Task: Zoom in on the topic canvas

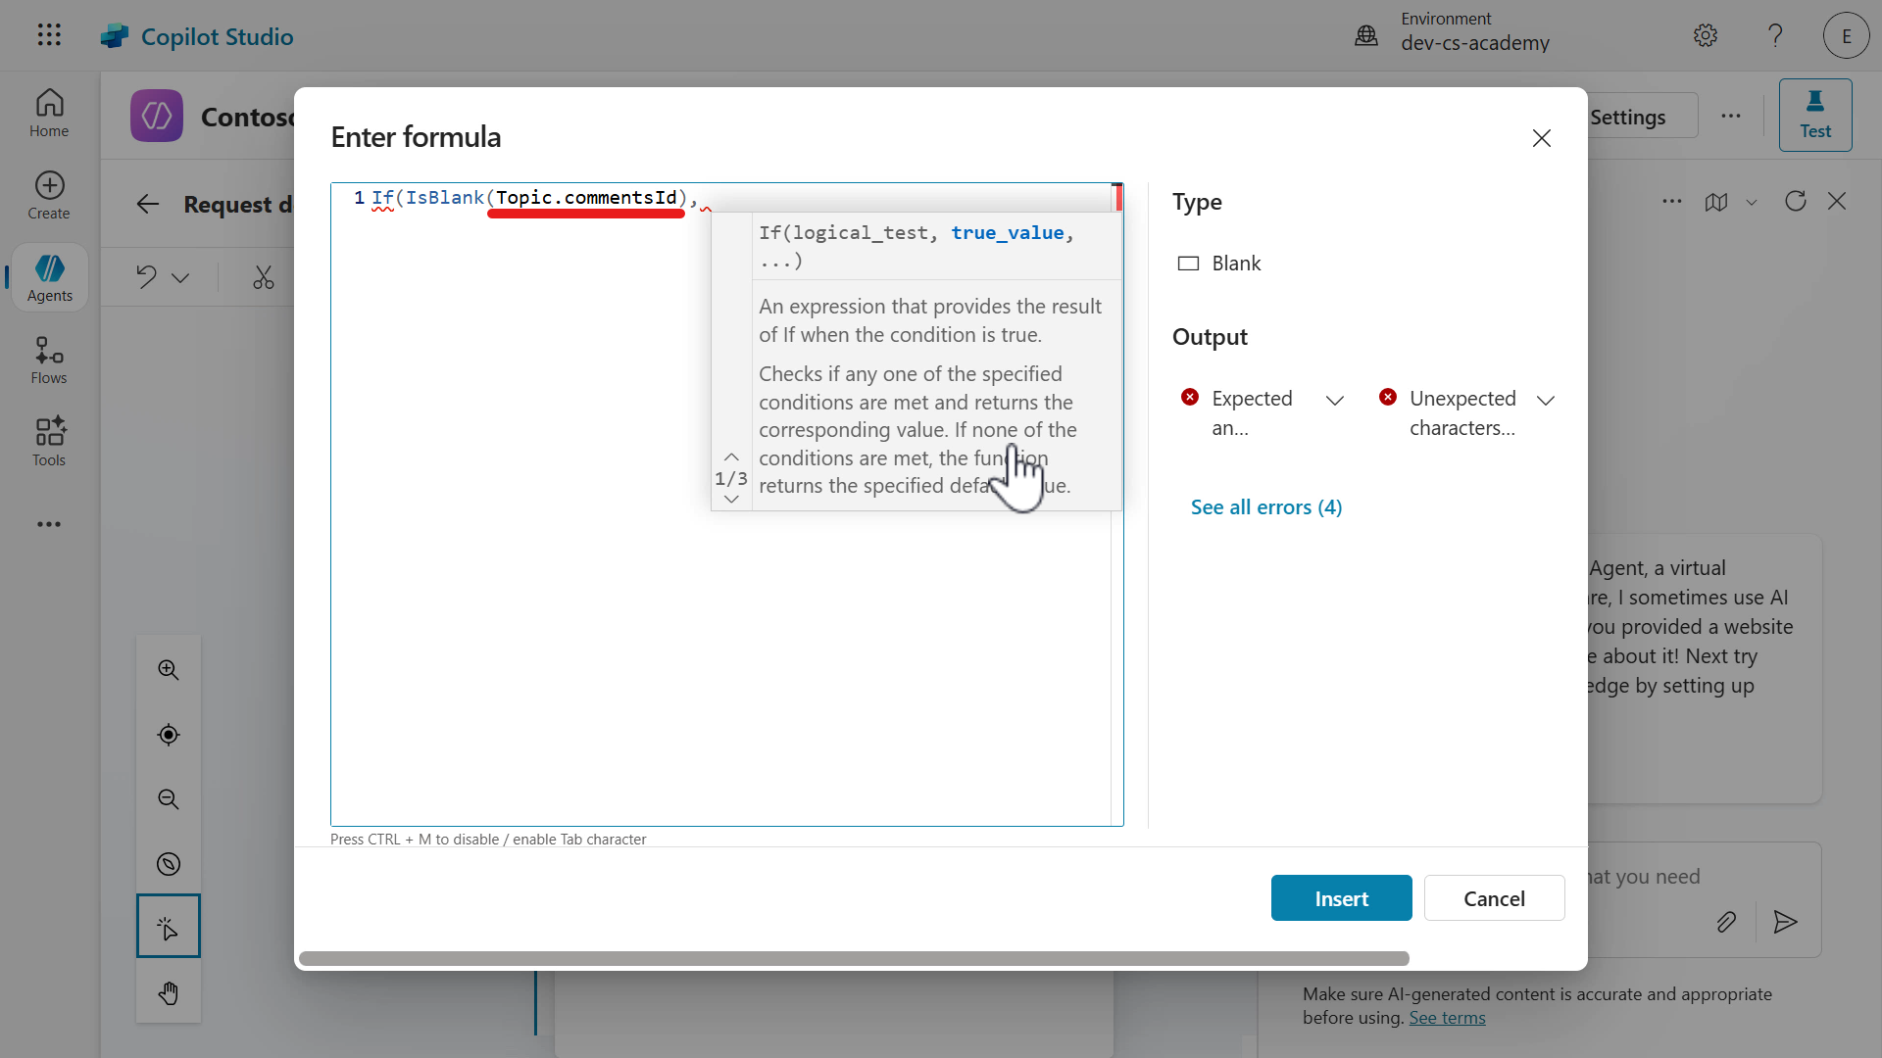Action: tap(168, 670)
